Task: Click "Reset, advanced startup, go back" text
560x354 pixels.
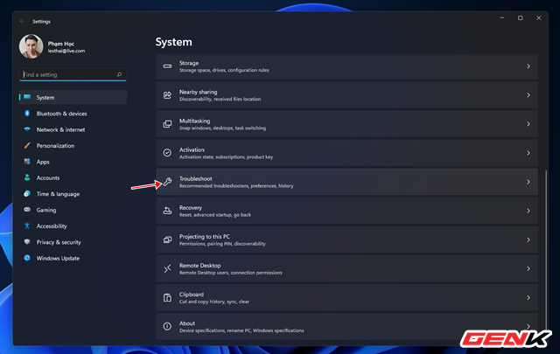Action: coord(215,215)
